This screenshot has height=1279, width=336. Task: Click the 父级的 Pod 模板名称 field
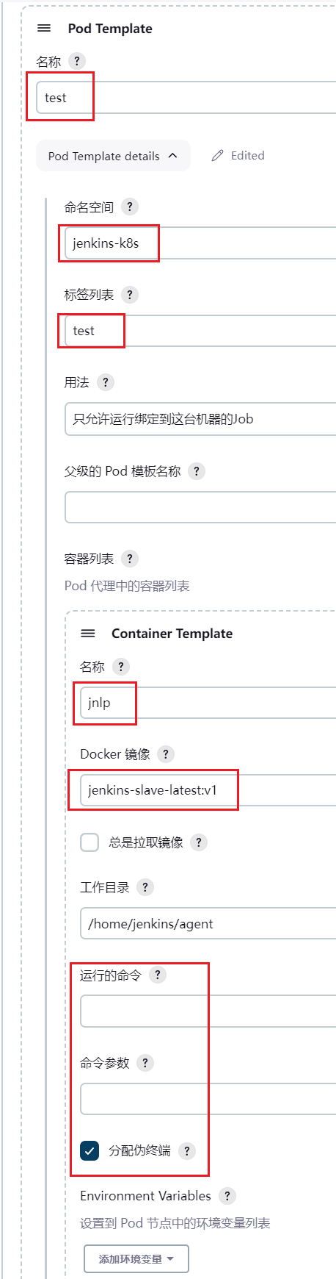click(x=200, y=507)
